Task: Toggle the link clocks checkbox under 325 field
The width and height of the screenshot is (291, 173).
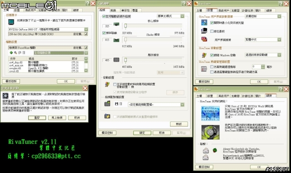Action: pos(104,33)
